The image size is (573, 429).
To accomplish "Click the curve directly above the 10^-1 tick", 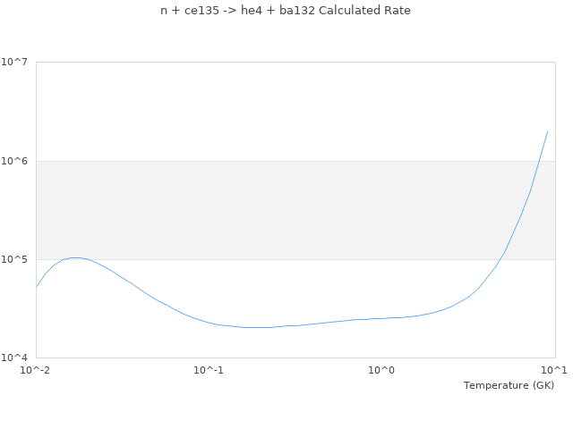I will click(209, 323).
